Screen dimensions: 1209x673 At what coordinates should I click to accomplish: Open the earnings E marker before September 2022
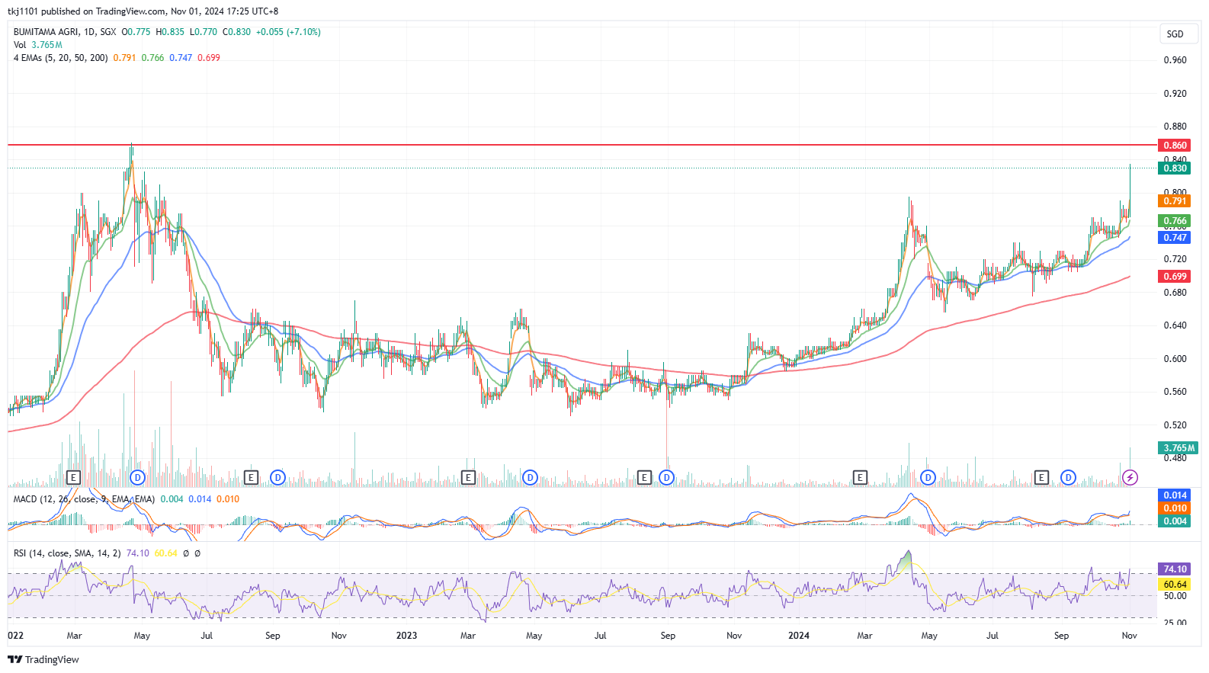[x=251, y=478]
